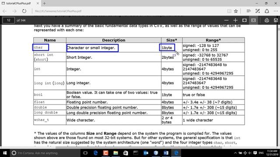The width and height of the screenshot is (280, 157).
Task: Open Task View on the taskbar
Action: pyautogui.click(x=85, y=153)
